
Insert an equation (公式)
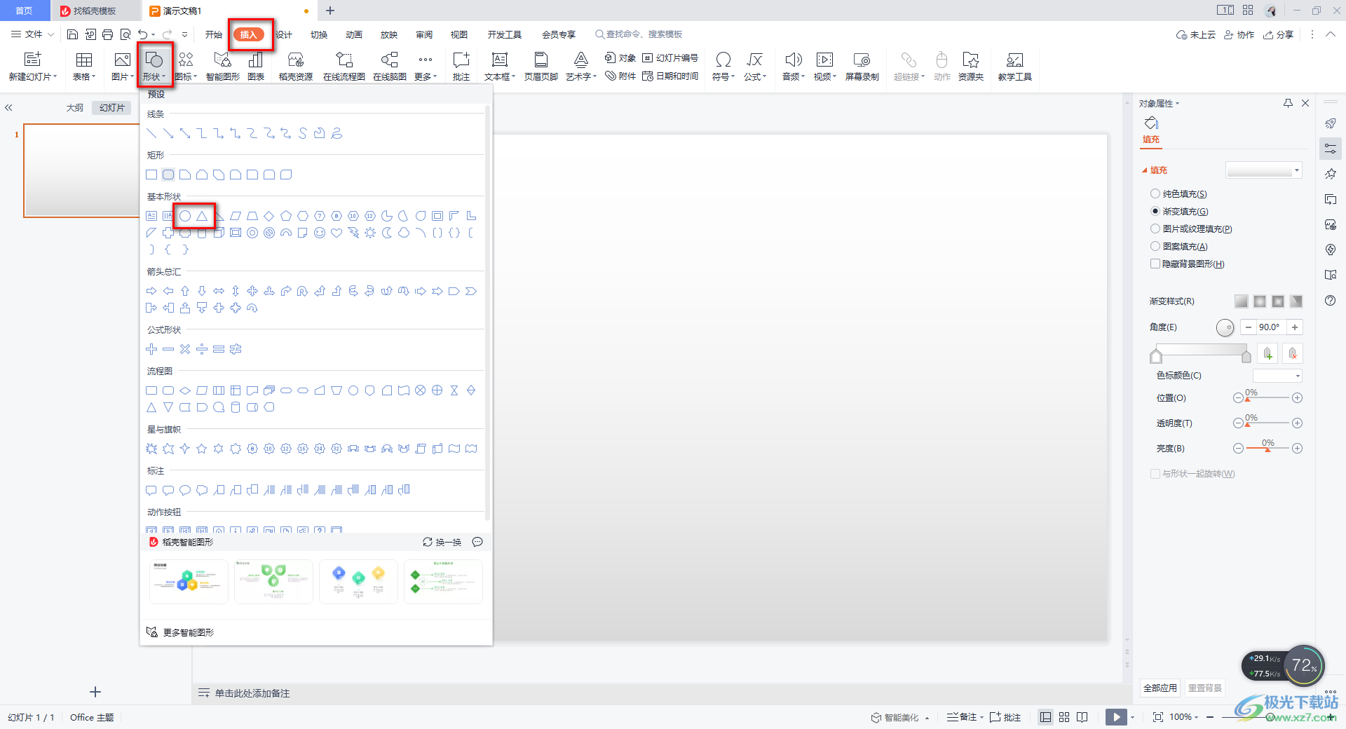pos(755,66)
